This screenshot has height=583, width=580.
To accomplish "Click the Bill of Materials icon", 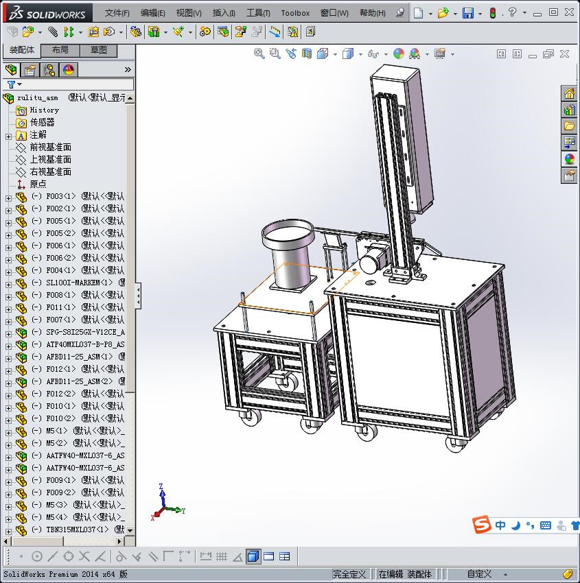I will pos(223,32).
